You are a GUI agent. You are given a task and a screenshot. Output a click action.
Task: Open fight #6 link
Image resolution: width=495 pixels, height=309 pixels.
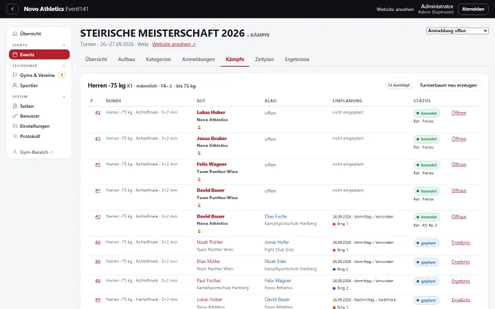98,242
